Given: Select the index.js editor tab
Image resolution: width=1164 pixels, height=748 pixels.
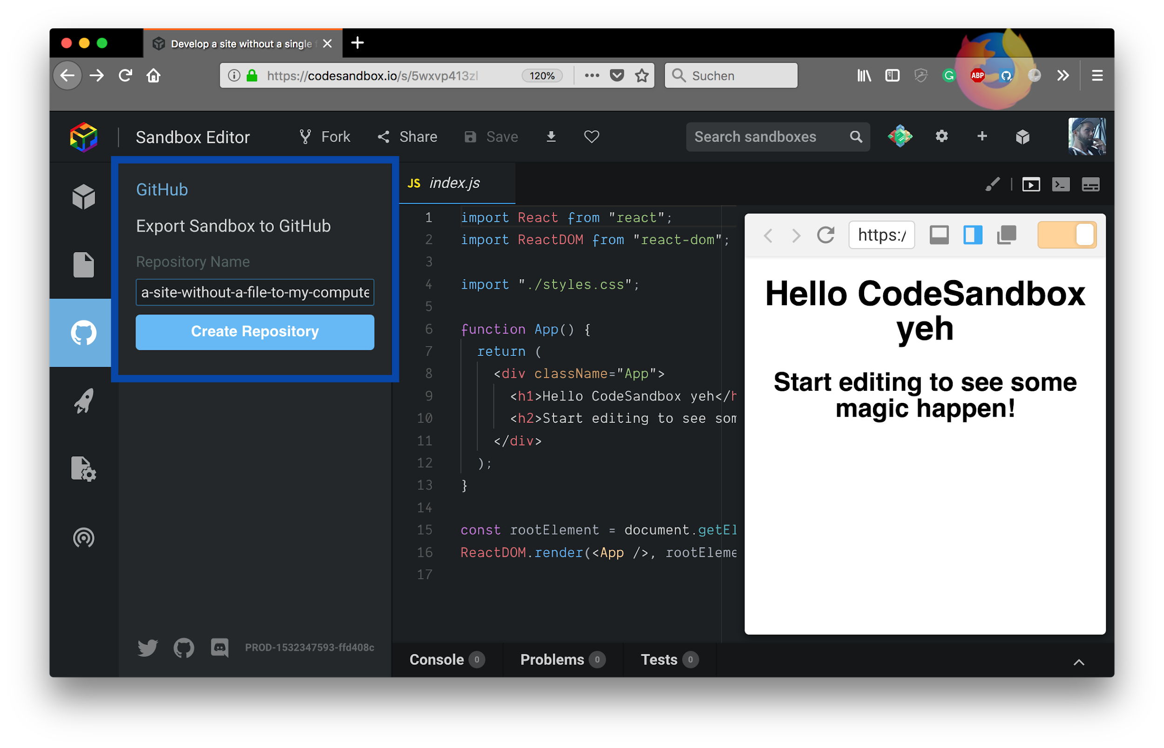Looking at the screenshot, I should 457,183.
